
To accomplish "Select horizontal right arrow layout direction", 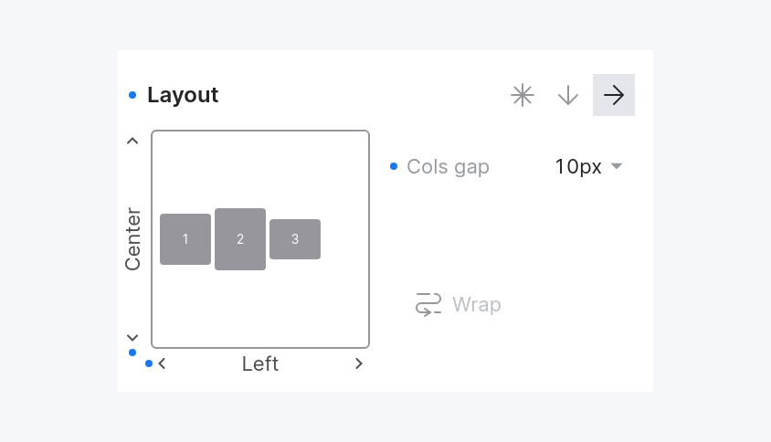I will click(x=614, y=95).
